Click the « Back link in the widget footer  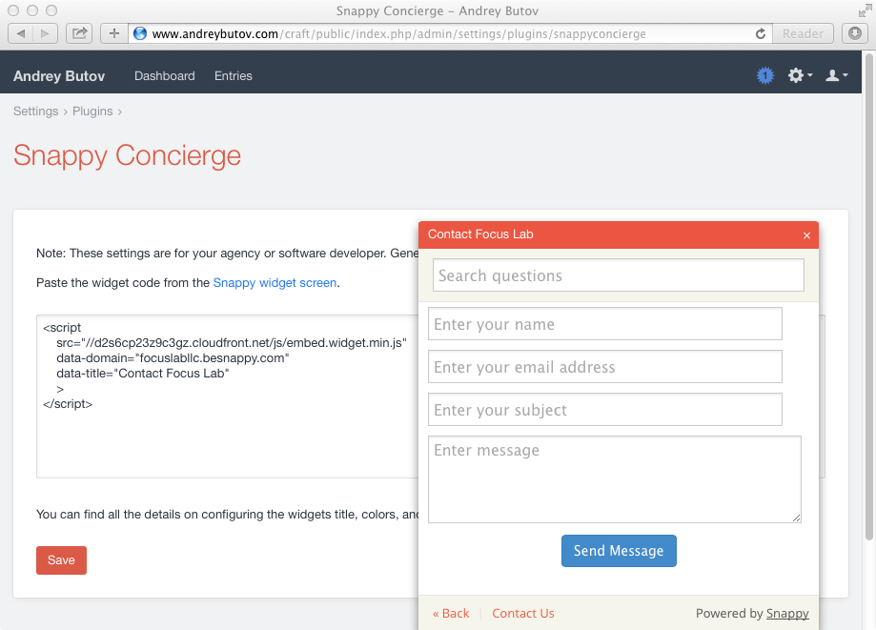tap(451, 613)
